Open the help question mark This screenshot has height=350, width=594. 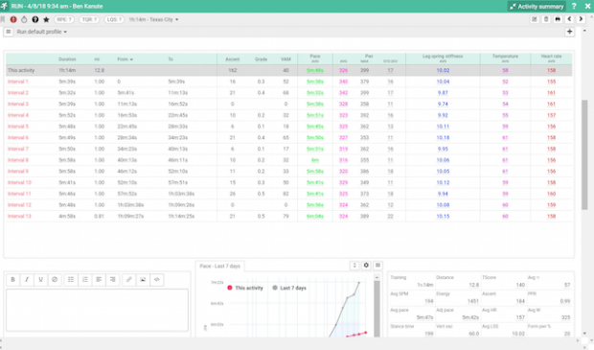(x=574, y=6)
